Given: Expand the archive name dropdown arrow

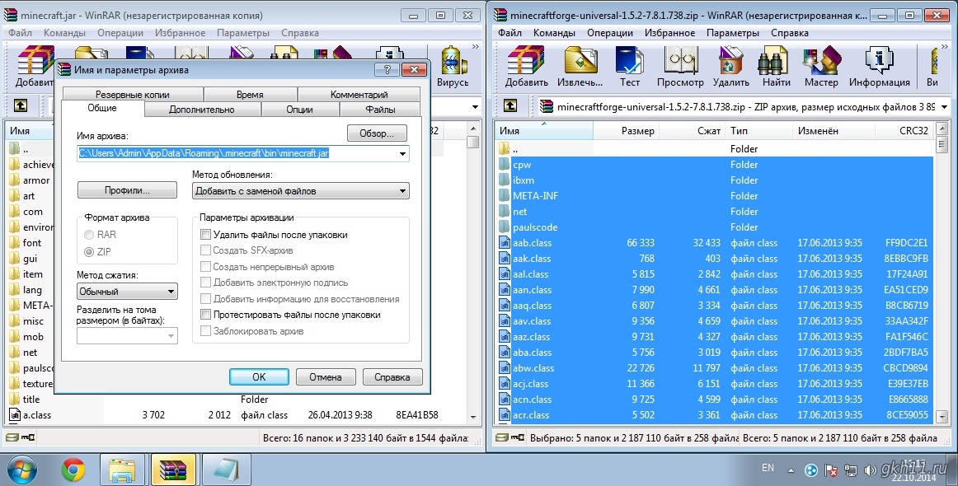Looking at the screenshot, I should [x=402, y=154].
